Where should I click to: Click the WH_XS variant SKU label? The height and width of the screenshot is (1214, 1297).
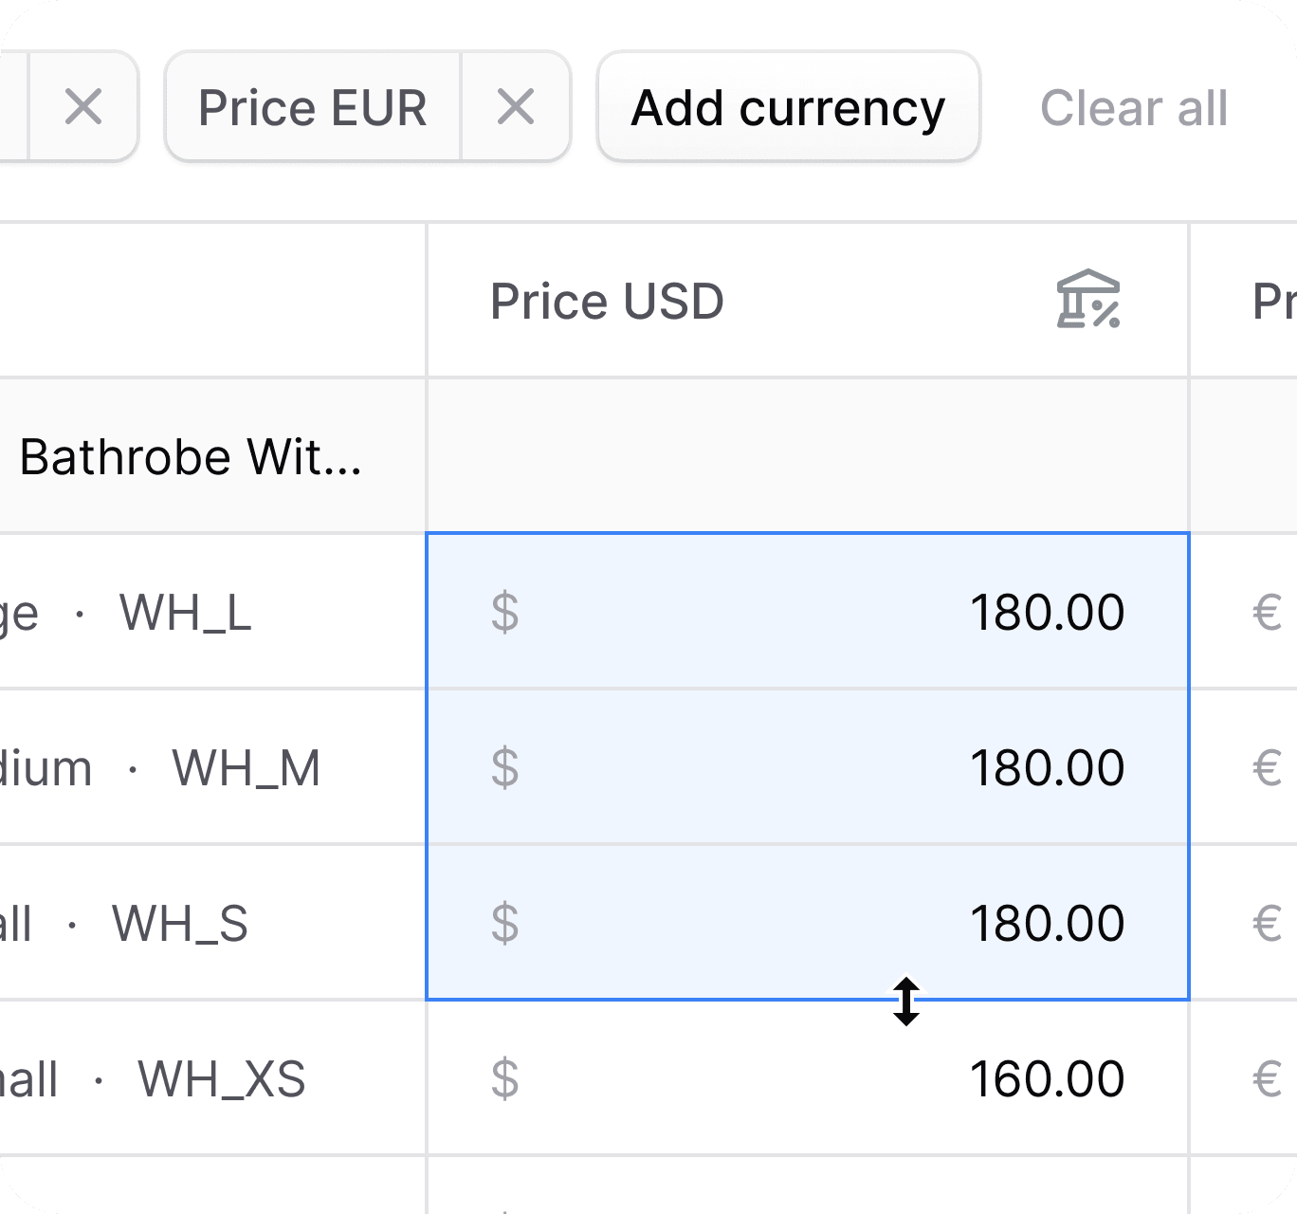[x=222, y=1079]
